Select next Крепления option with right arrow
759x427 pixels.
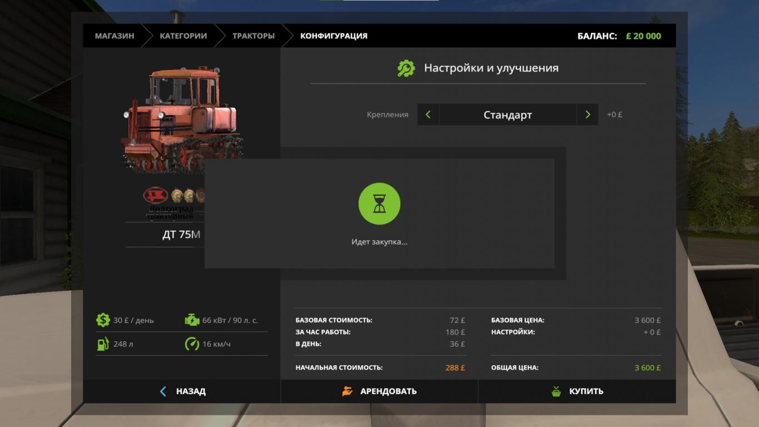[x=587, y=115]
